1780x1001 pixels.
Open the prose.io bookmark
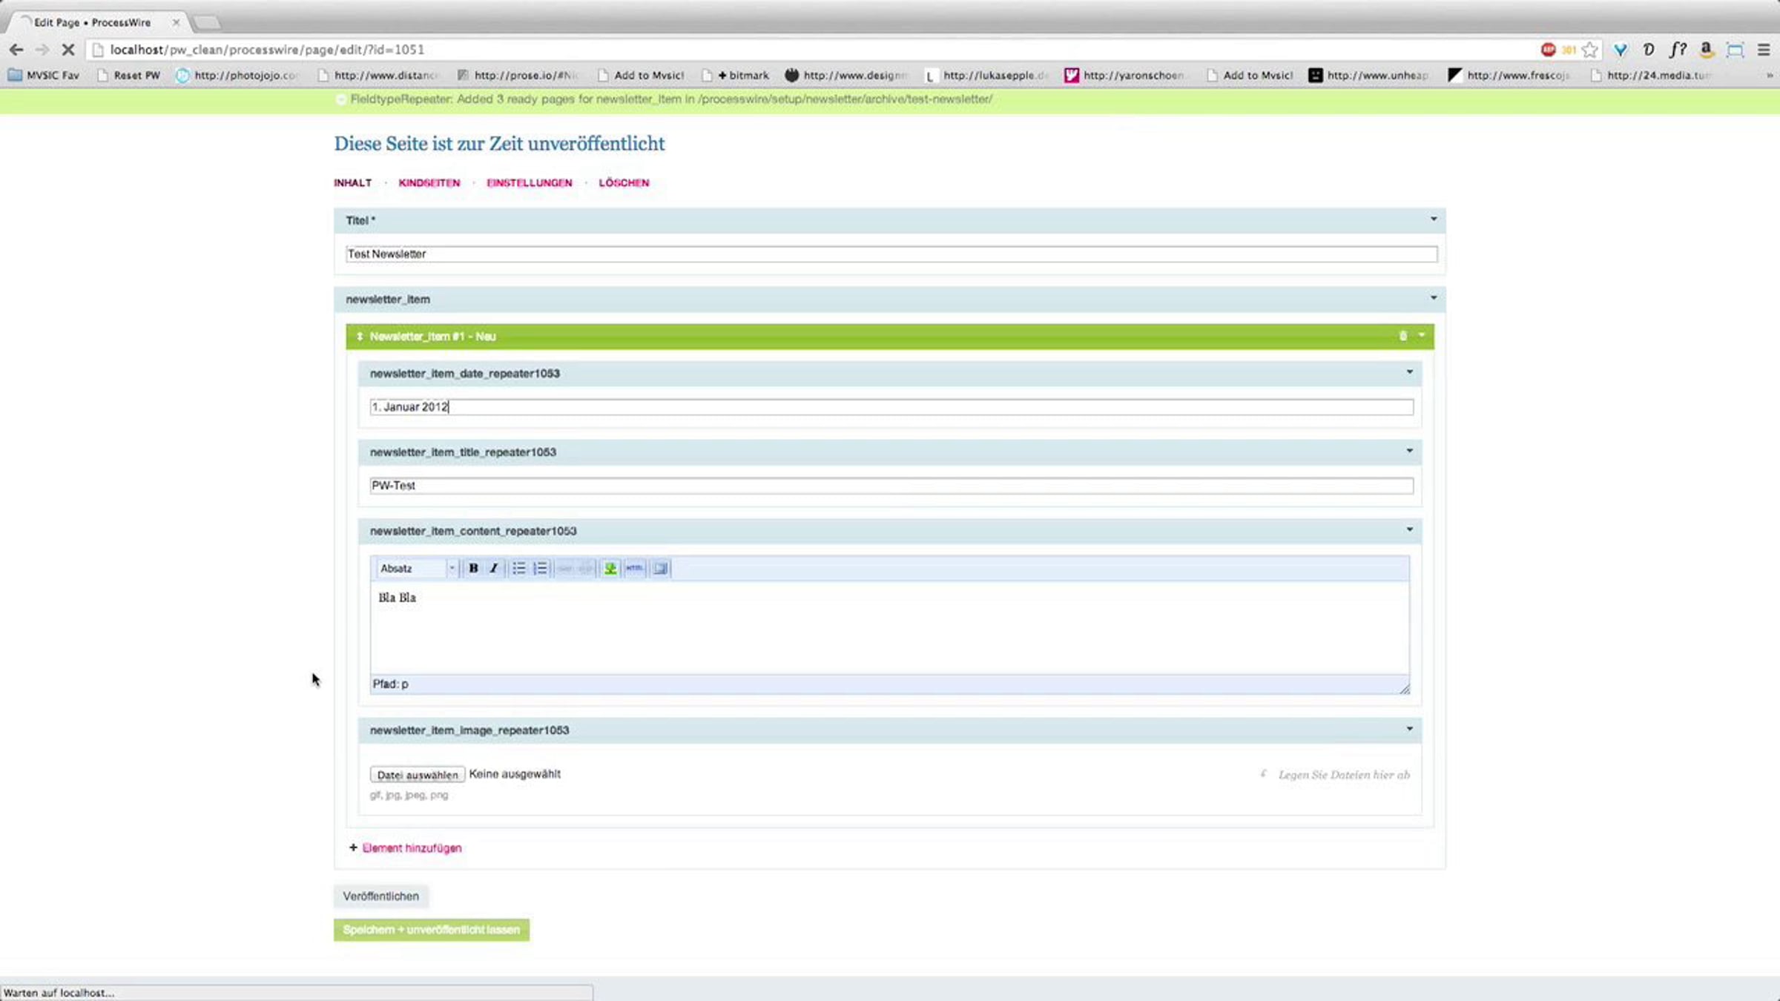(517, 75)
